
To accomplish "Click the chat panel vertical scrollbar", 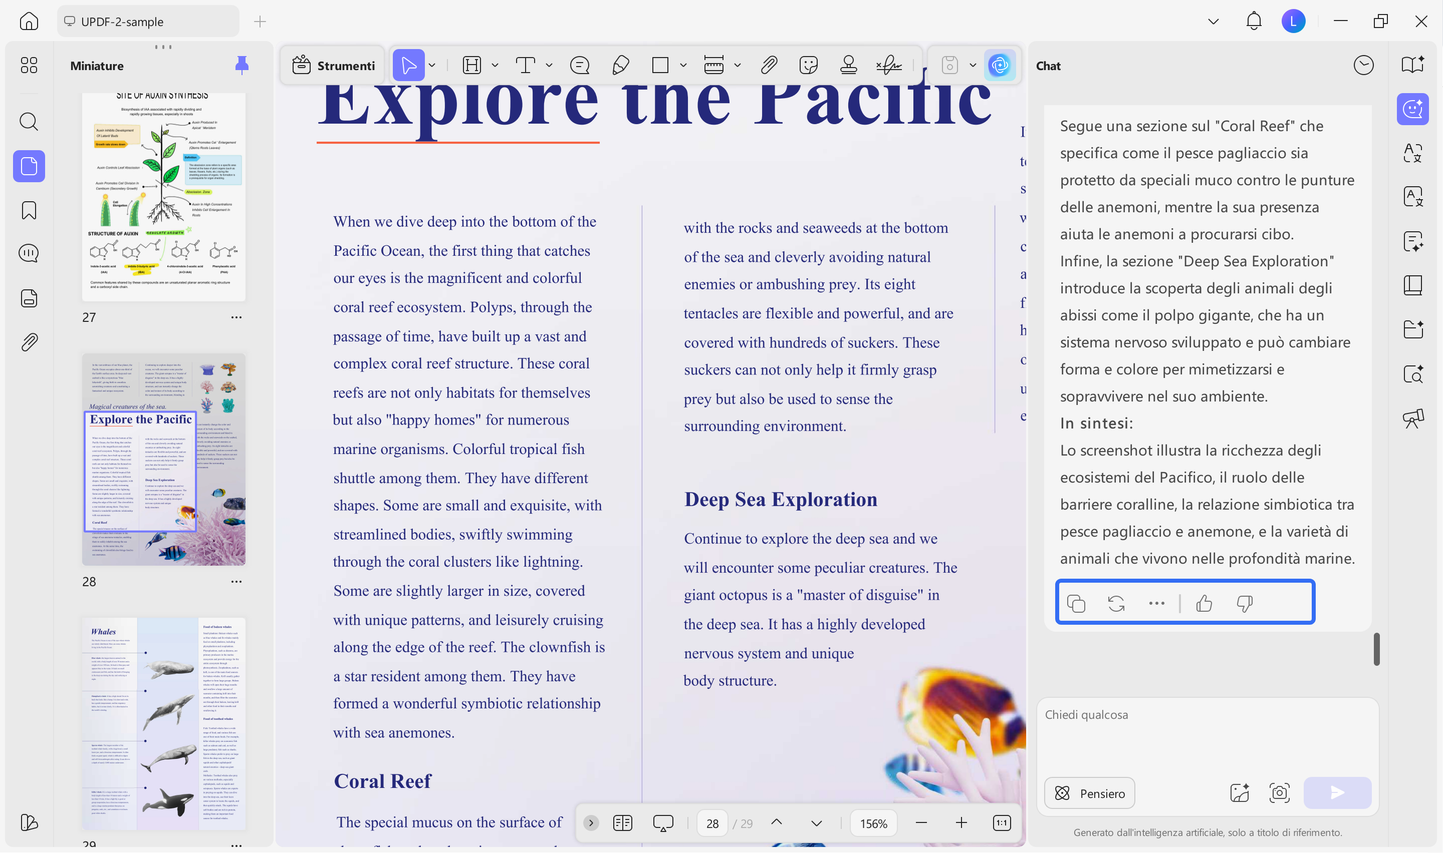I will pos(1376,650).
